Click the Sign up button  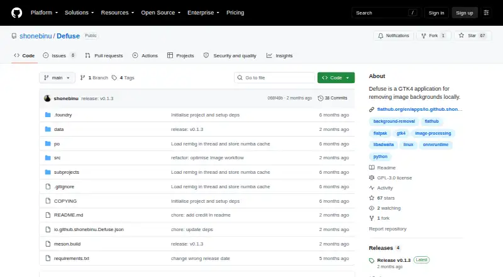465,13
